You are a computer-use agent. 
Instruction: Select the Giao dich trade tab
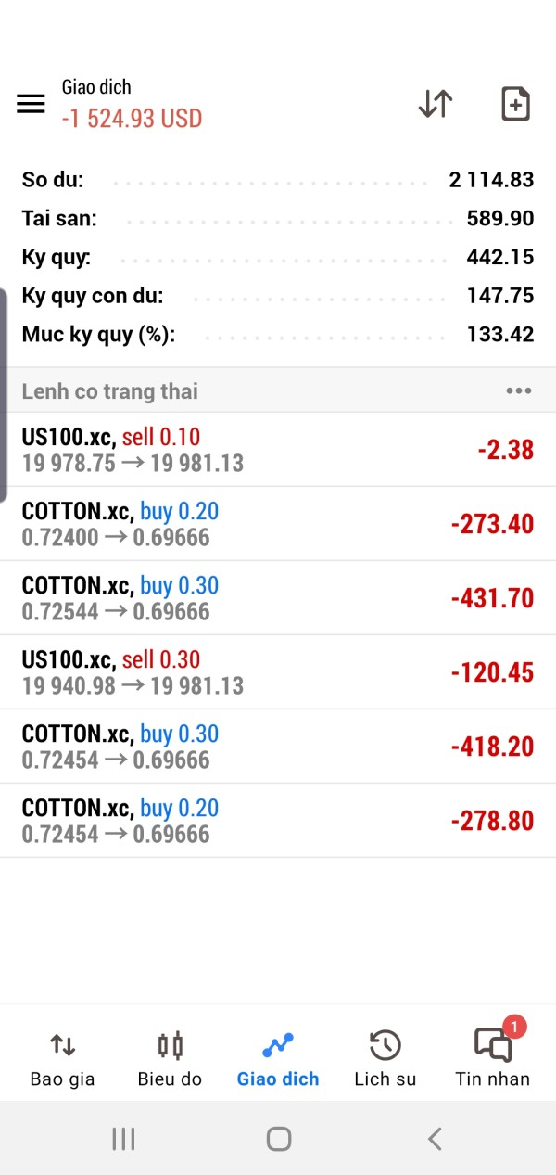click(x=278, y=1060)
